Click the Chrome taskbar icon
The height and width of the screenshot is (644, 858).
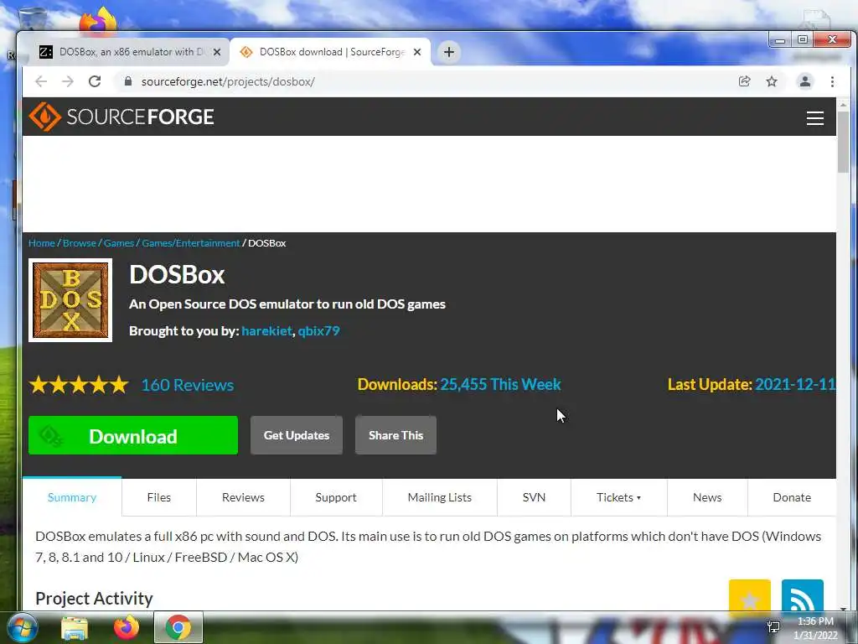coord(178,627)
